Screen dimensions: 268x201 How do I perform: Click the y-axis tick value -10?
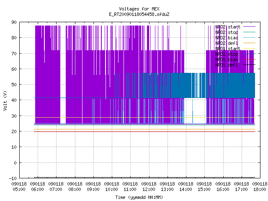(x=13, y=178)
